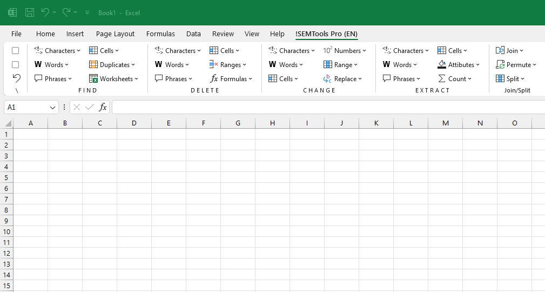Open FIND Characters menu
The height and width of the screenshot is (292, 545).
(57, 50)
